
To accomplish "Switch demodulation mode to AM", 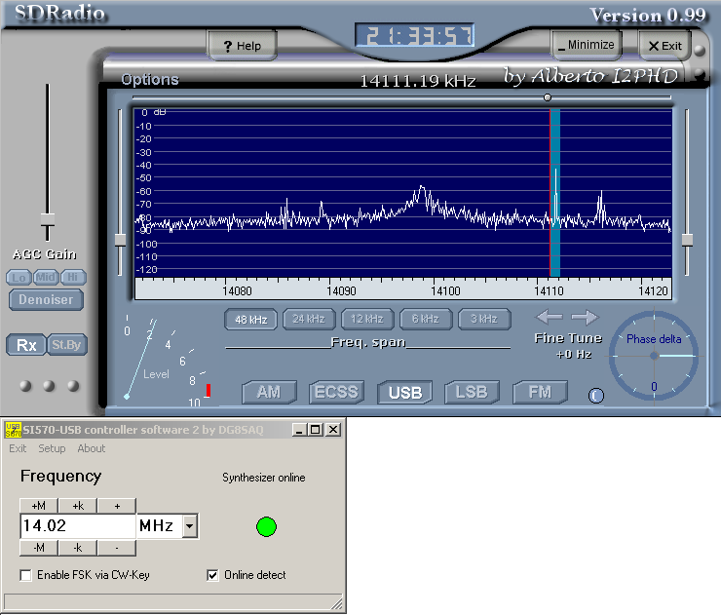I will point(269,392).
